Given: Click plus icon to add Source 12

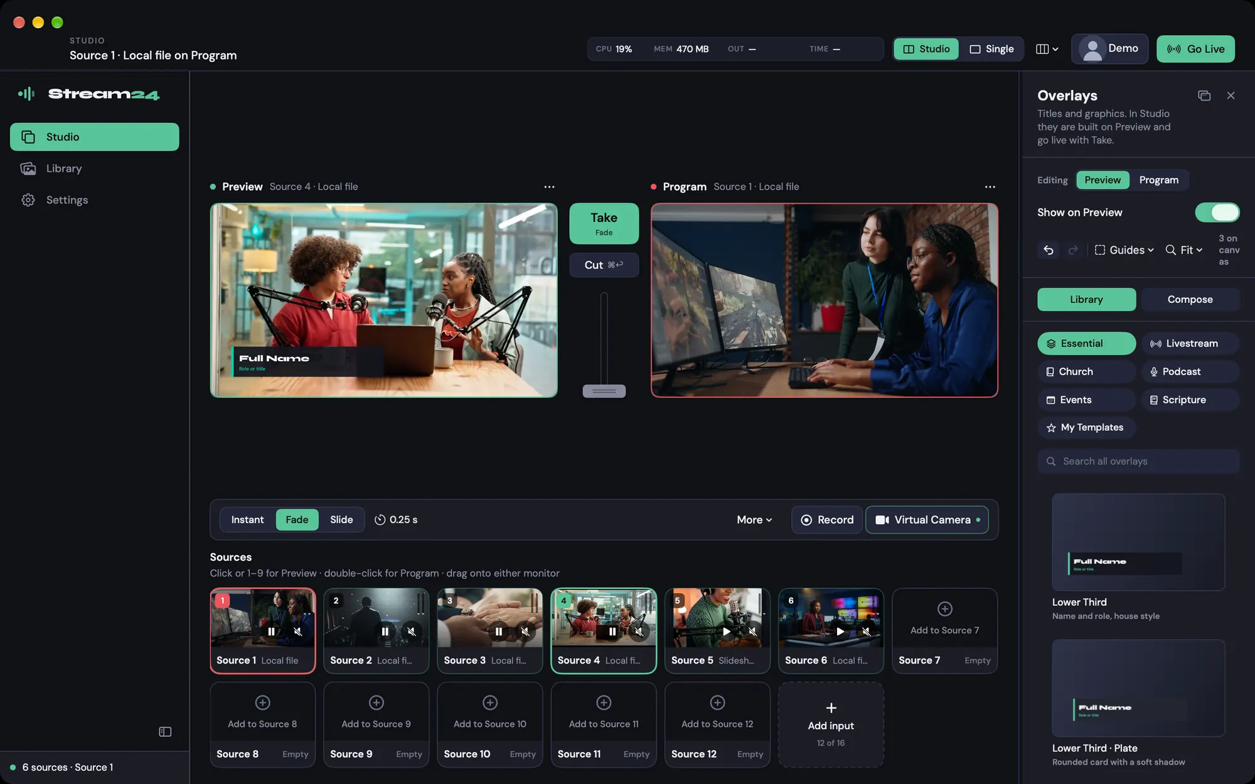Looking at the screenshot, I should pos(717,702).
